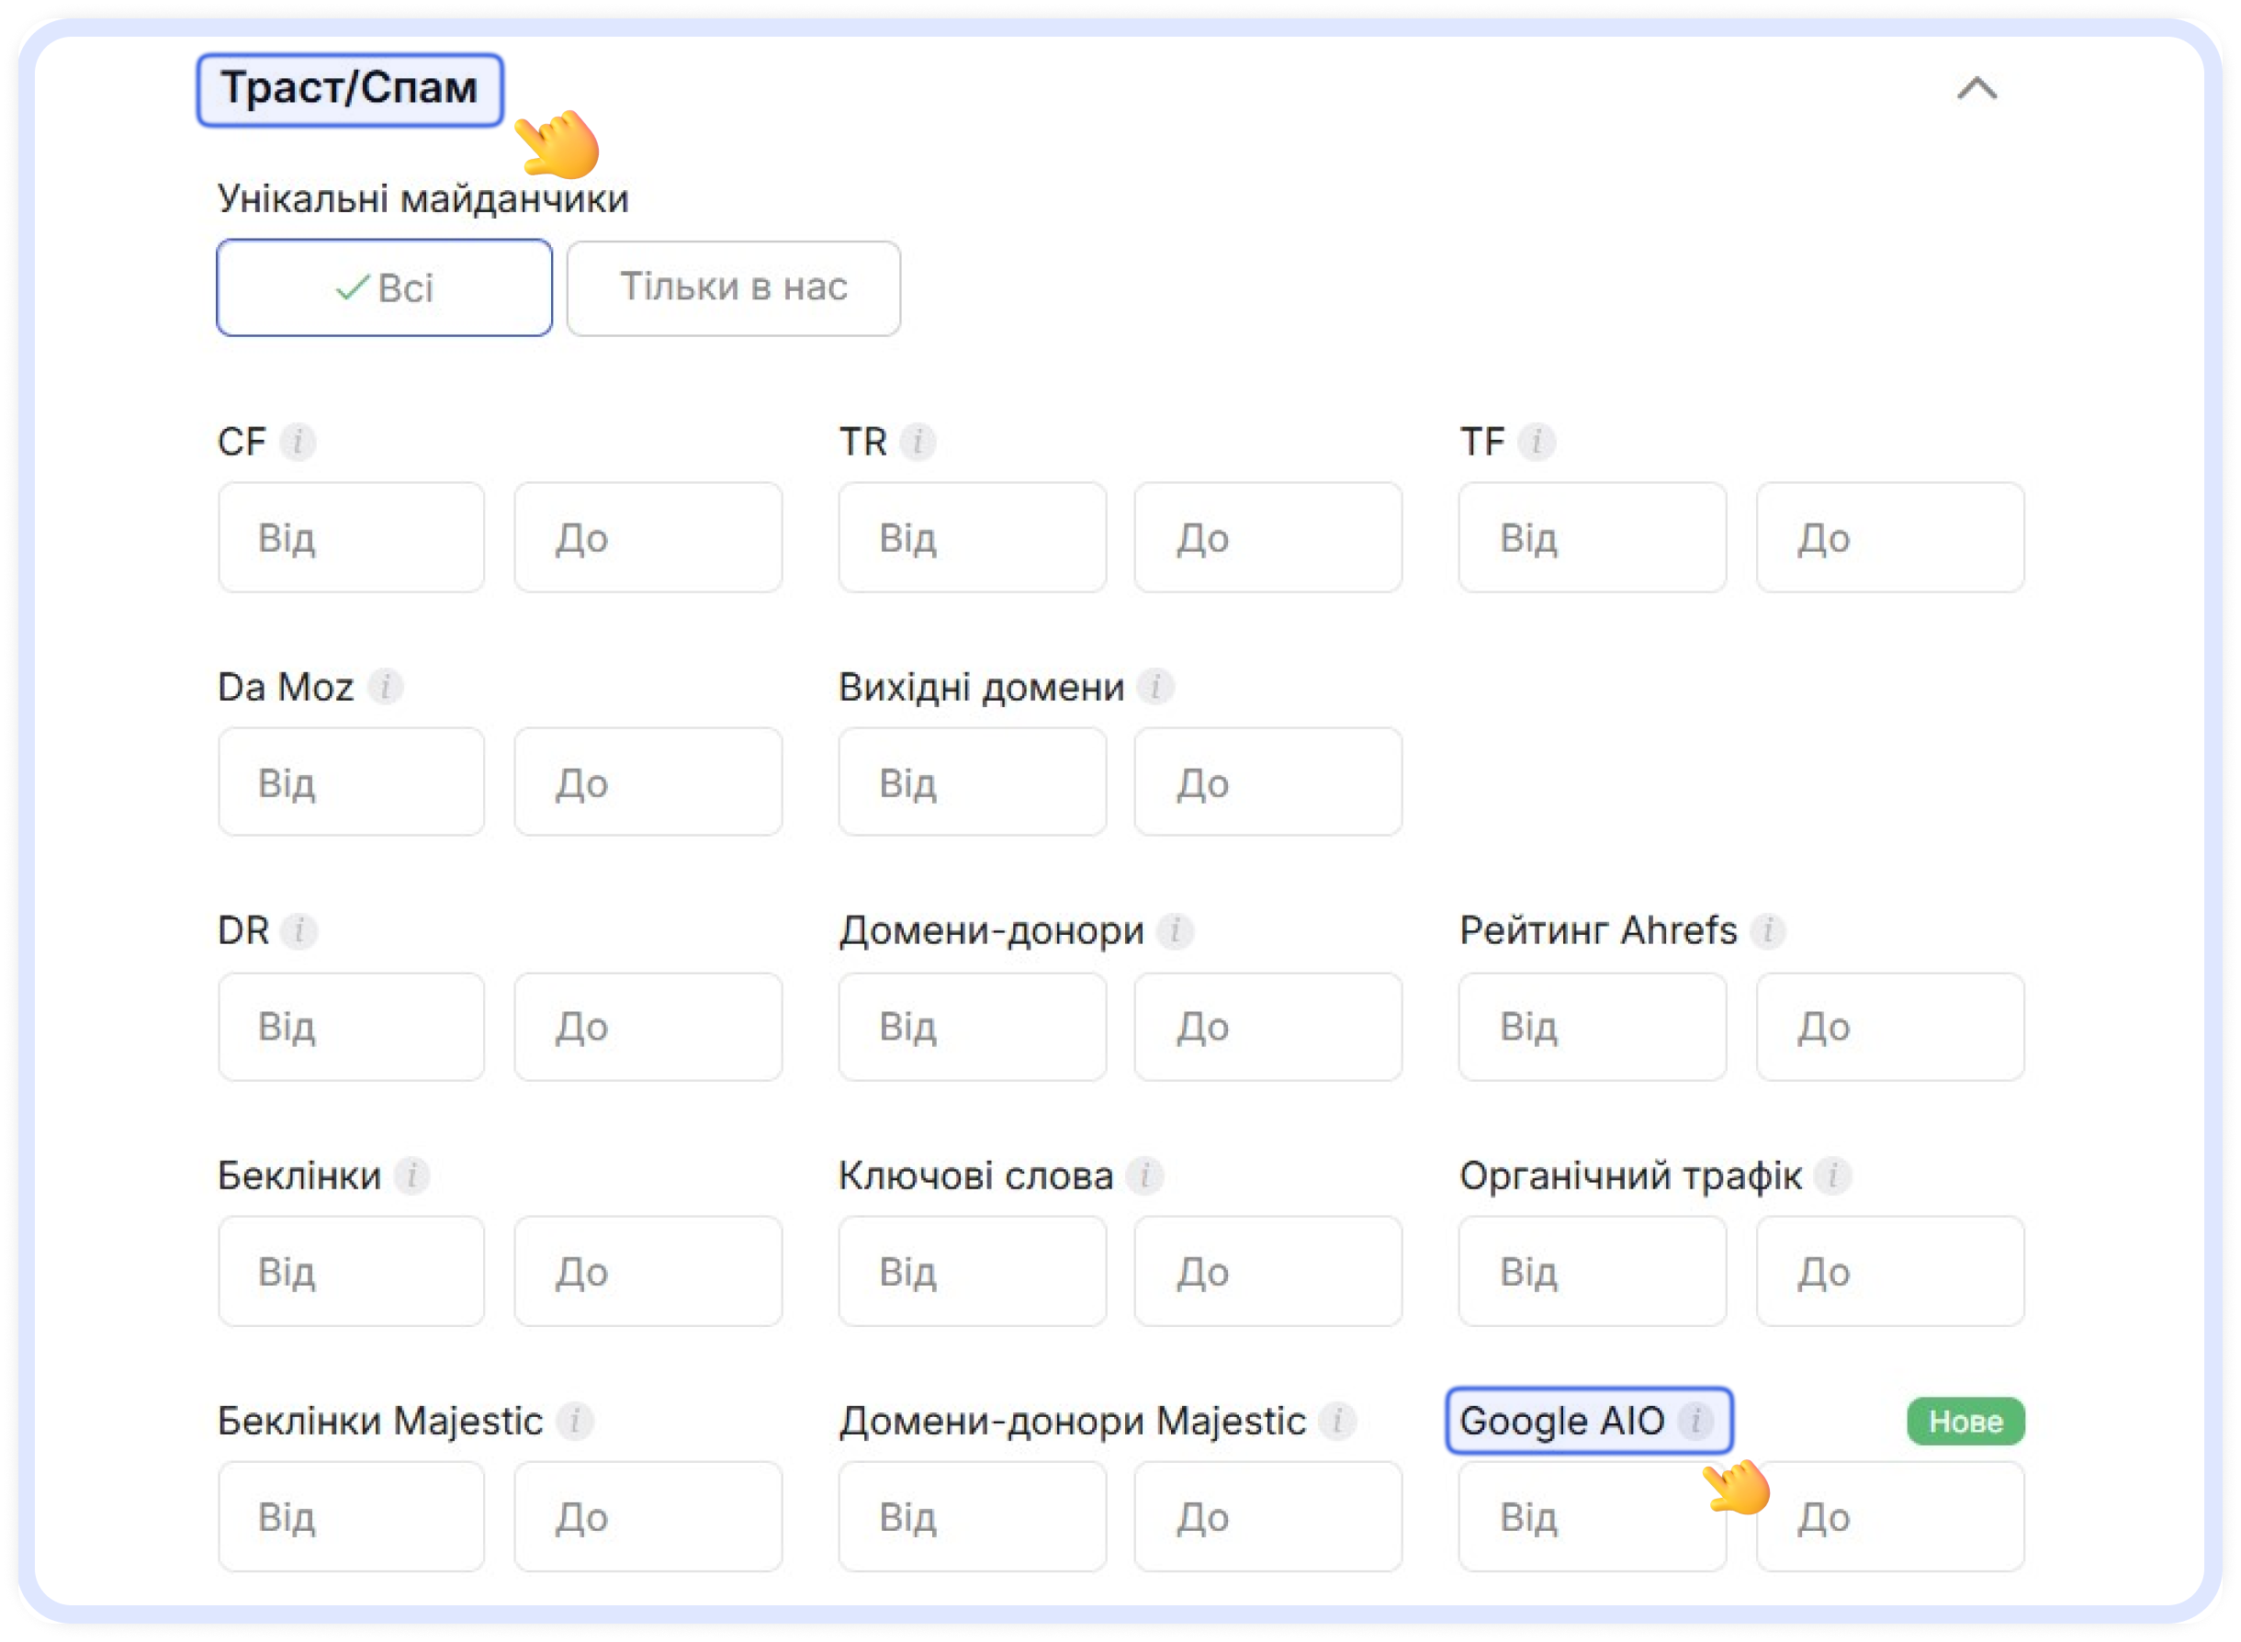
Task: Click the info icon next to DR
Action: (x=298, y=931)
